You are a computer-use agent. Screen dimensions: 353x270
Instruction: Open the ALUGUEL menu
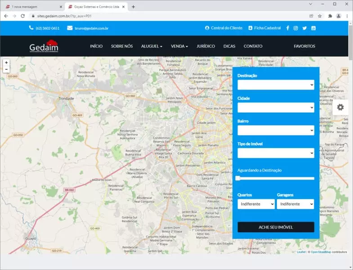pyautogui.click(x=152, y=46)
